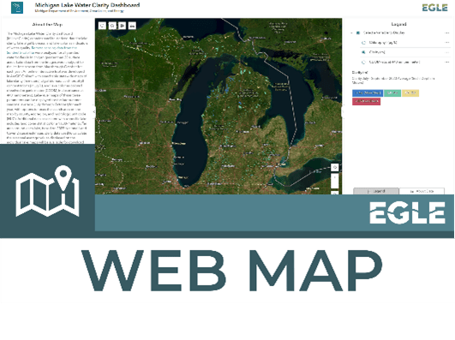
Task: Click the green legend class swatch
Action: pos(392,92)
